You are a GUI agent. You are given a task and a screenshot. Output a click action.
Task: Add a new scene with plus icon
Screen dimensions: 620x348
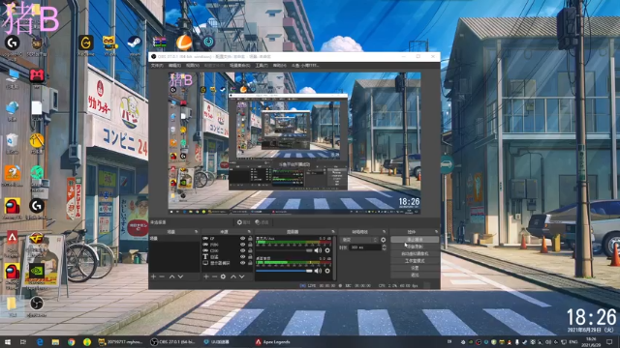point(153,277)
